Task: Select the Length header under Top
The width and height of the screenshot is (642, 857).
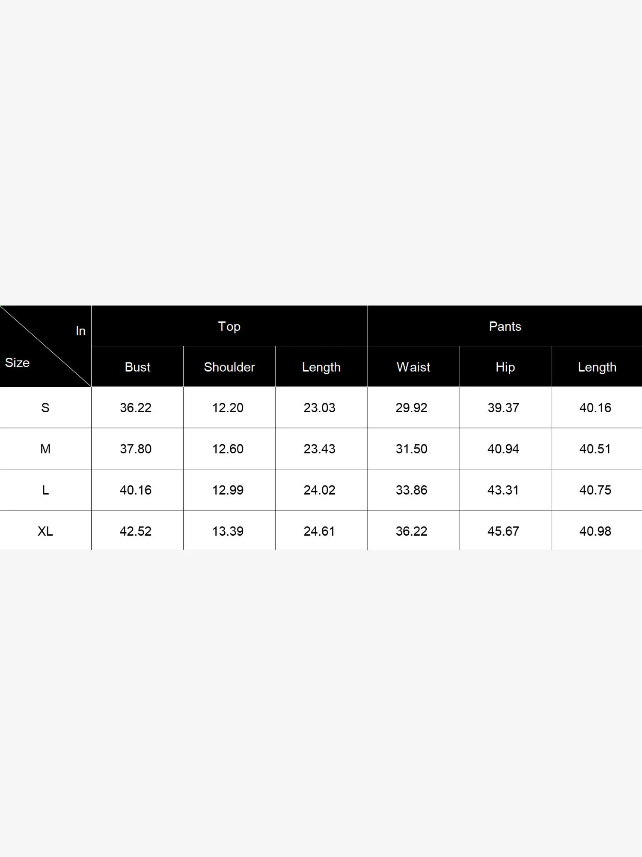Action: point(321,367)
